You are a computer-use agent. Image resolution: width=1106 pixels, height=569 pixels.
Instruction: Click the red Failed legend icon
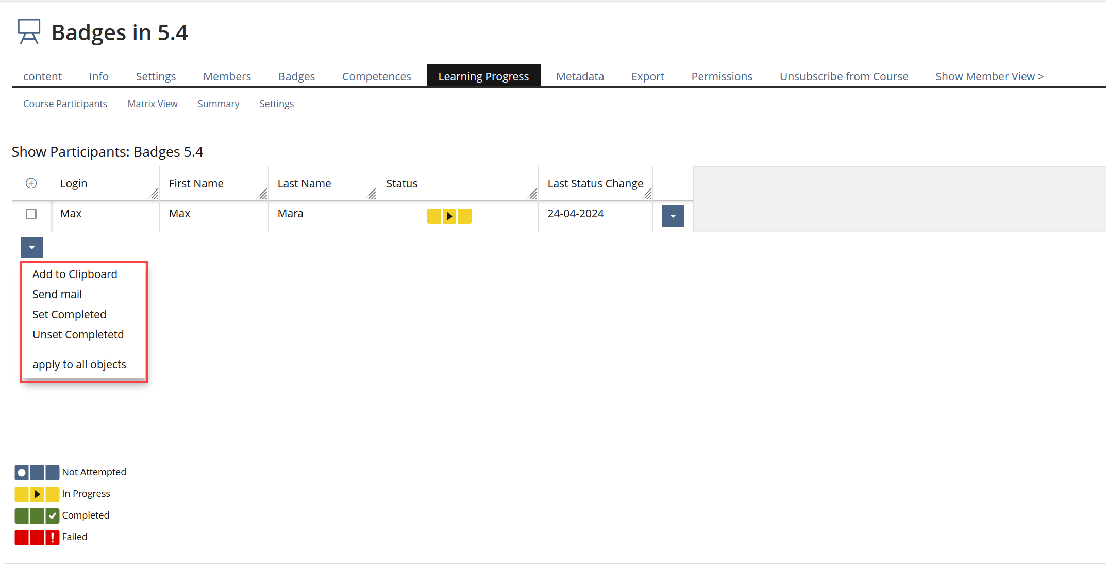(37, 537)
